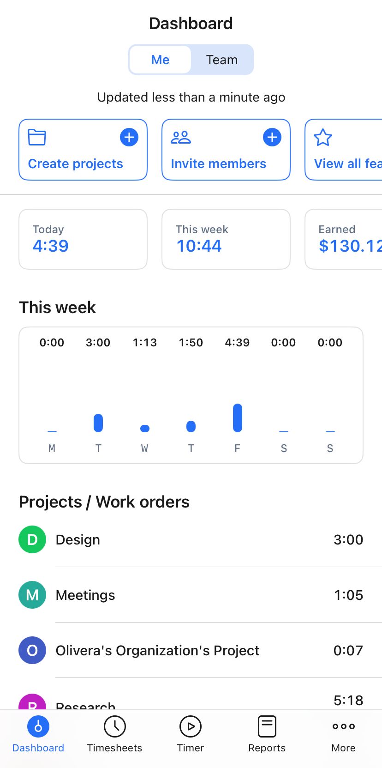The height and width of the screenshot is (768, 382).
Task: Select the Me tab
Action: coord(160,59)
